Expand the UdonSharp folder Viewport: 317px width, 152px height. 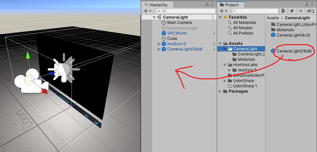click(225, 81)
